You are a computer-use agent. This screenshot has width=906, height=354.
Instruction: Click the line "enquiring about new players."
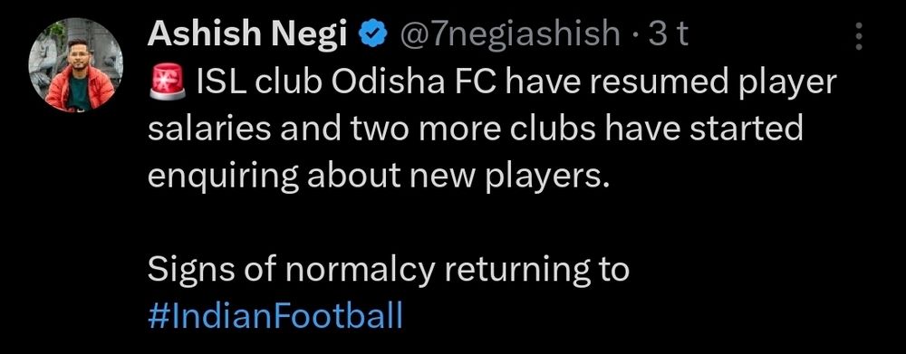point(379,177)
